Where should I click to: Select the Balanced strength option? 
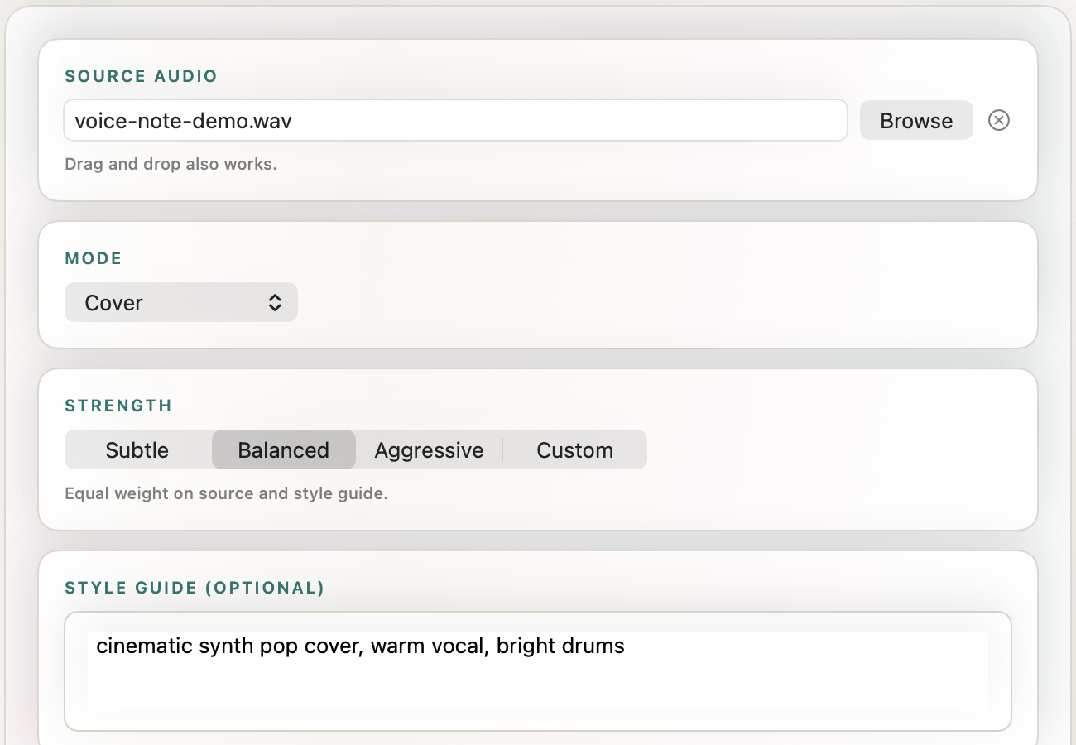pyautogui.click(x=284, y=450)
